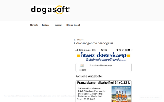The width and height of the screenshot is (164, 102).
Task: Open Hilfe und Support page
Action: [x=73, y=25]
